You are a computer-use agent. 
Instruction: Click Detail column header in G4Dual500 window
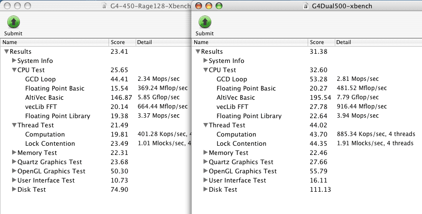click(x=378, y=42)
